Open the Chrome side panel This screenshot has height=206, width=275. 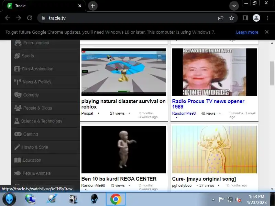click(x=245, y=18)
